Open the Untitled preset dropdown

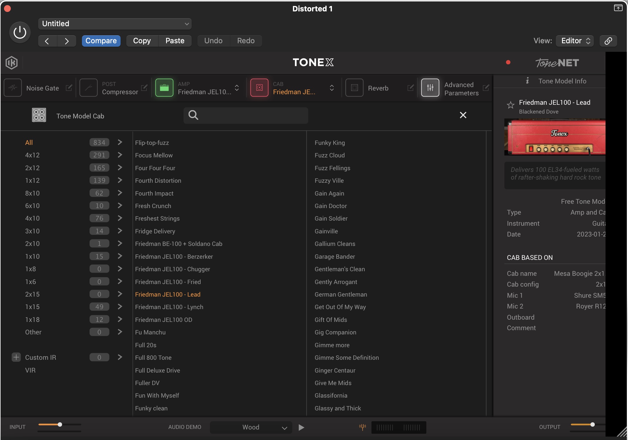click(115, 24)
